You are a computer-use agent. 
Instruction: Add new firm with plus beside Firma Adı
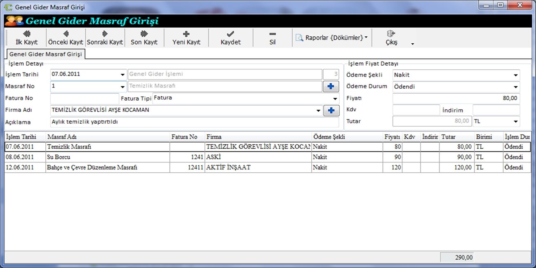click(x=331, y=110)
